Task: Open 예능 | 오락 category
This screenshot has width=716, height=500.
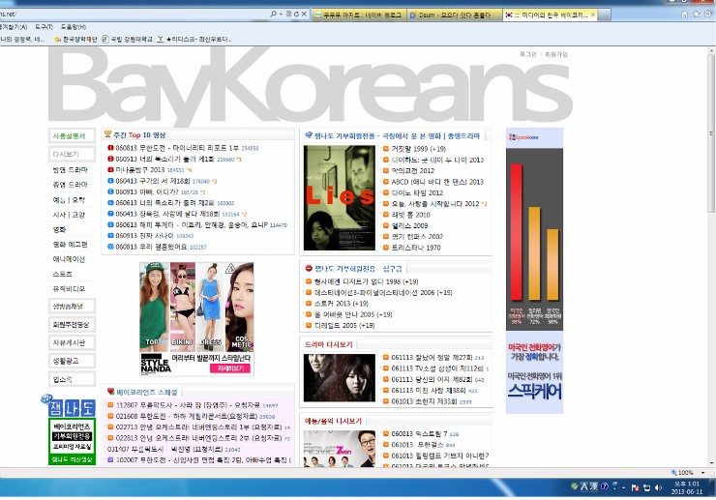Action: tap(69, 200)
